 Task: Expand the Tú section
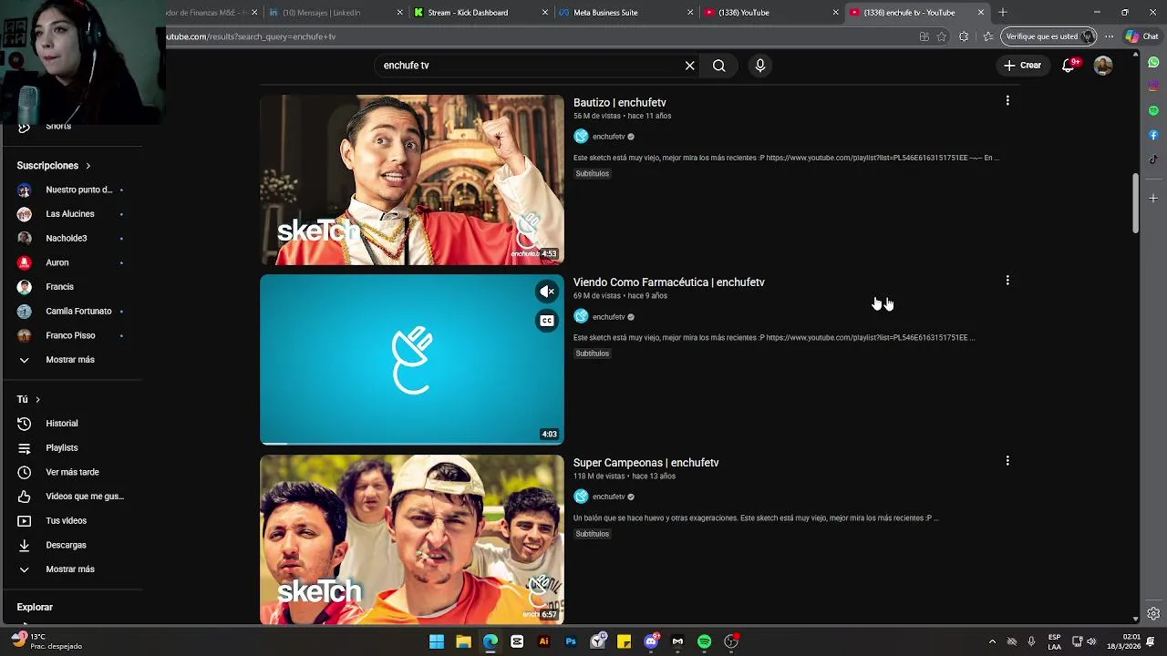coord(28,399)
